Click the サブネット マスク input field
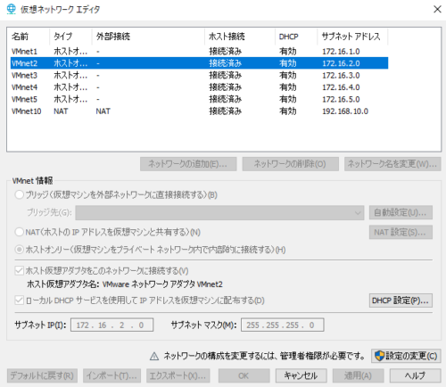The width and height of the screenshot is (446, 387). pyautogui.click(x=283, y=325)
